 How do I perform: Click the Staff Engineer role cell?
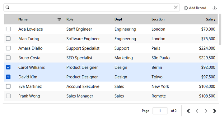tap(79, 29)
